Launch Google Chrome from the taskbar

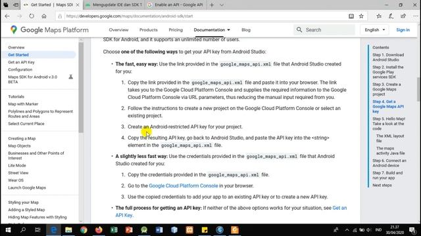pos(84,230)
